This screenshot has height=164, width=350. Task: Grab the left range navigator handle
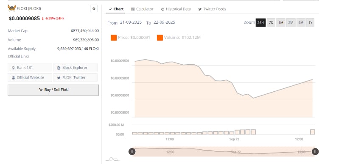pyautogui.click(x=132, y=152)
